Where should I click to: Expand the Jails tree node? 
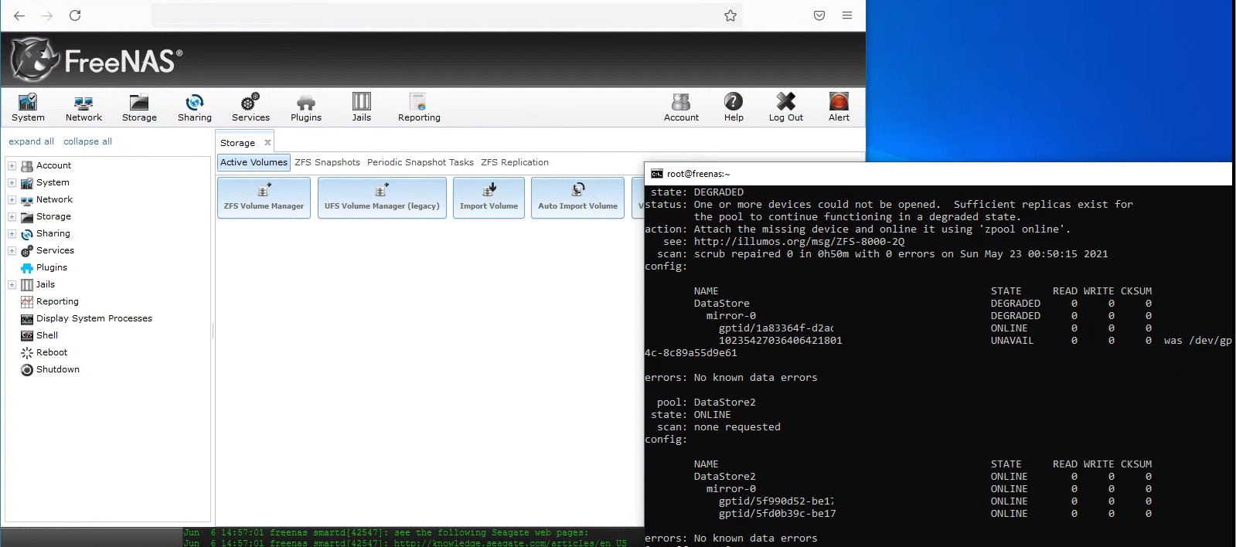pos(12,284)
